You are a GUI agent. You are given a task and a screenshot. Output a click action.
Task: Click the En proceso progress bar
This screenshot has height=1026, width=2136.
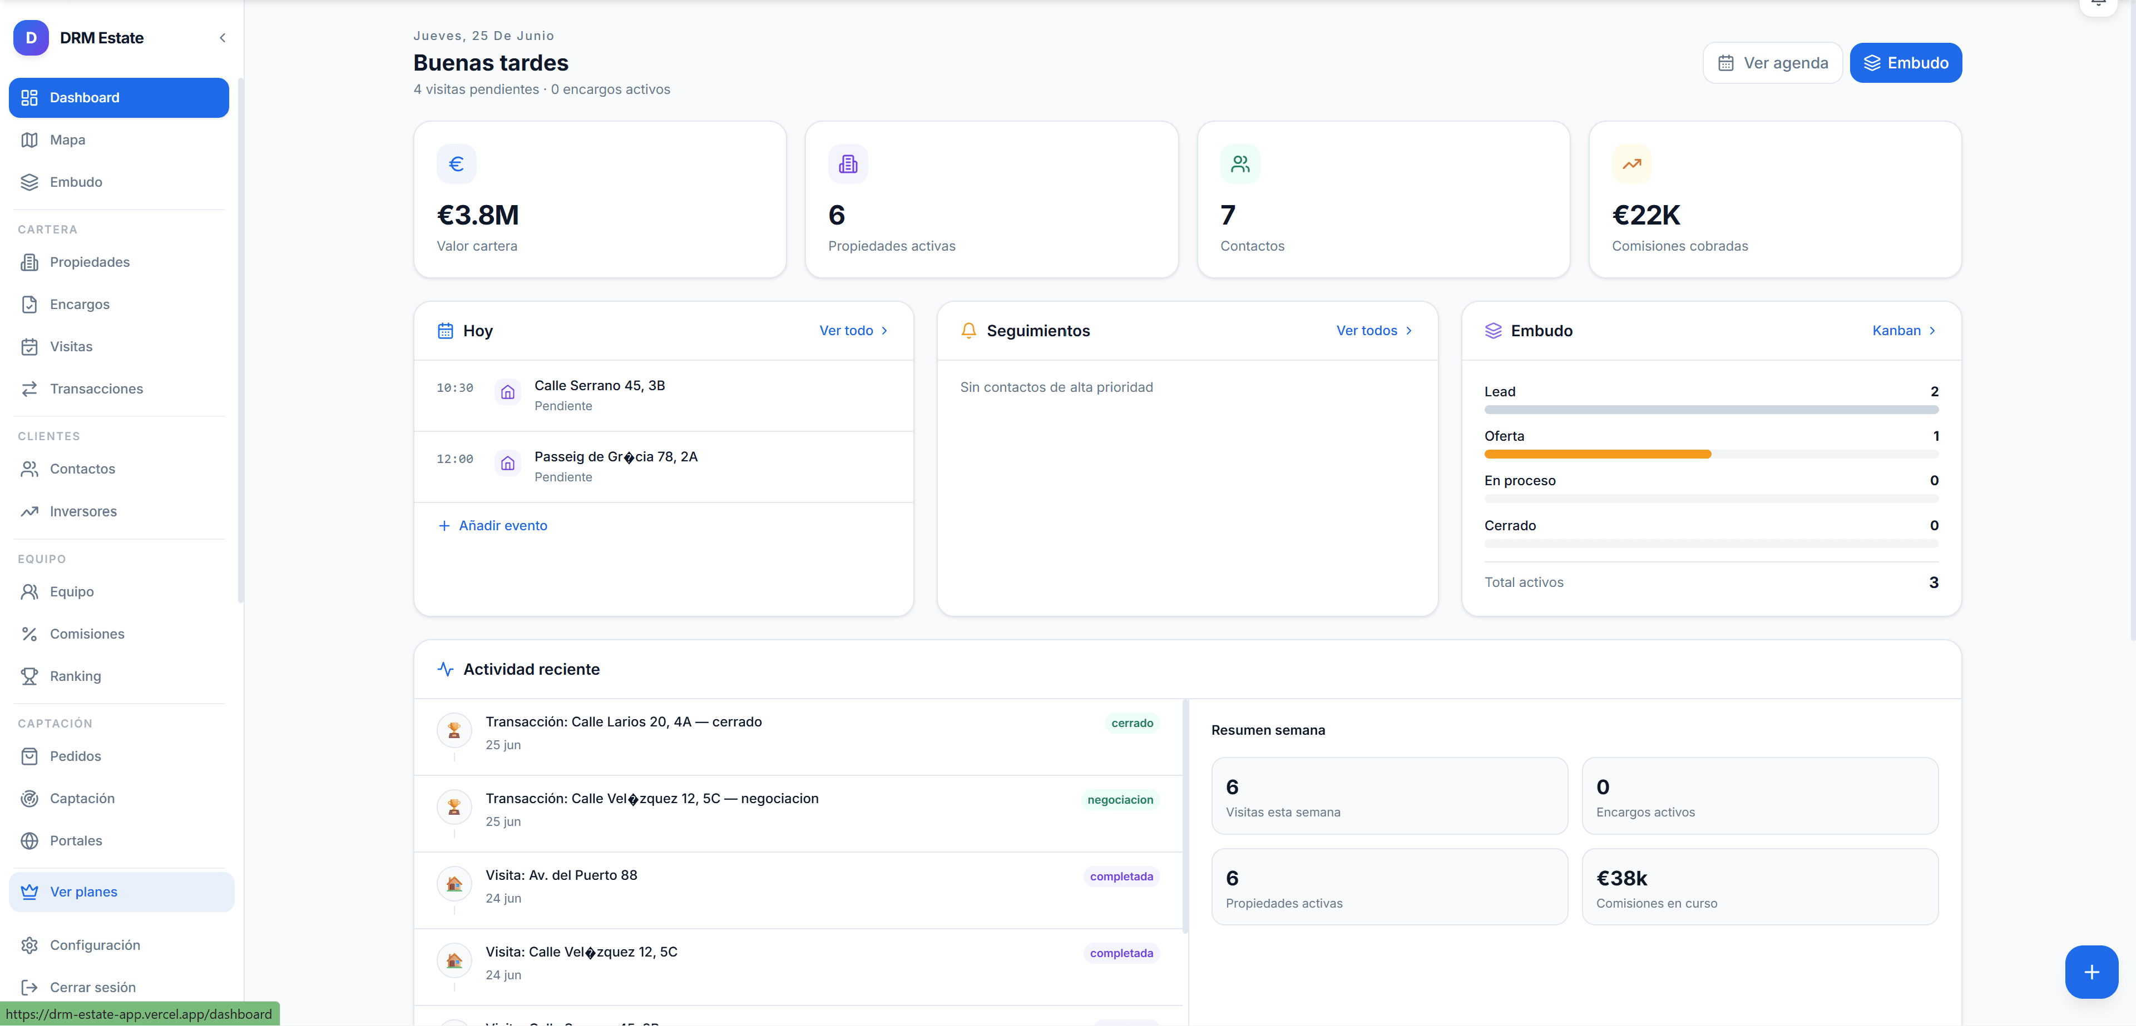[1710, 499]
